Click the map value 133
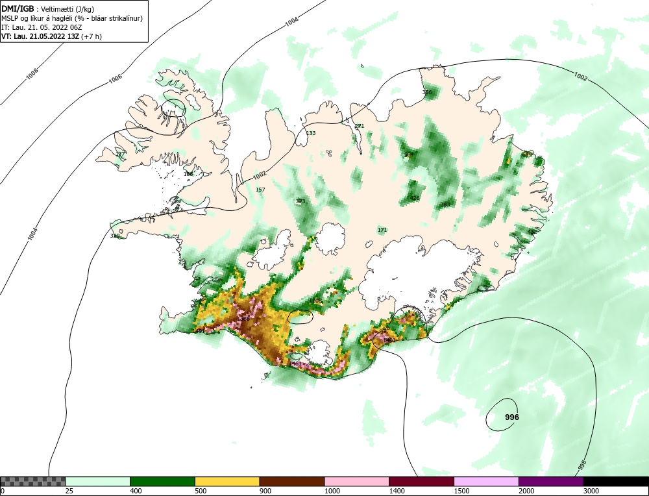The height and width of the screenshot is (496, 649). pos(310,133)
